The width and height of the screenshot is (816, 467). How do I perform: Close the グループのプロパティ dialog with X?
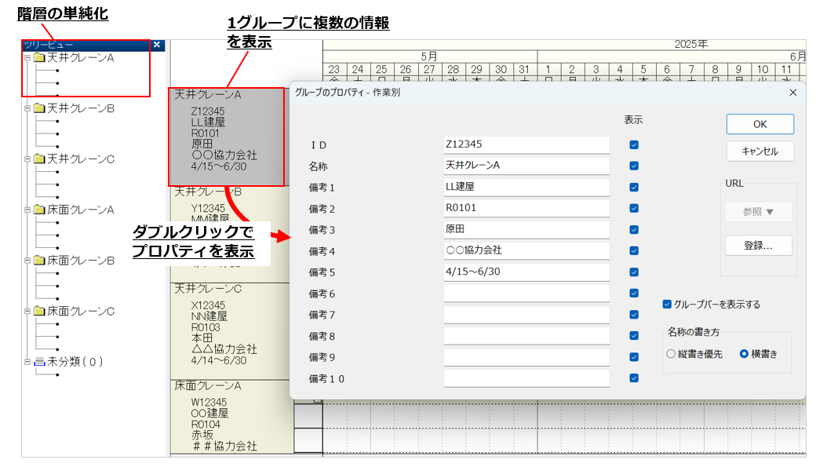(x=792, y=93)
